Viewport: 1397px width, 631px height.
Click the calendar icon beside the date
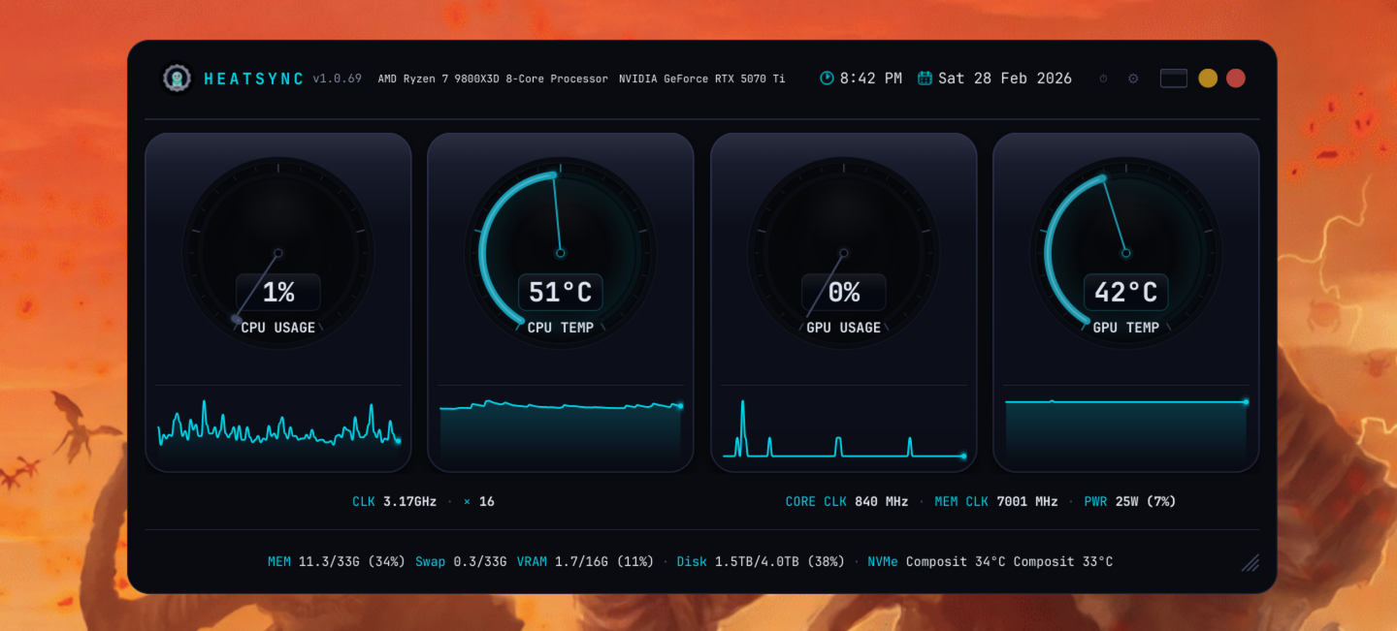click(924, 78)
